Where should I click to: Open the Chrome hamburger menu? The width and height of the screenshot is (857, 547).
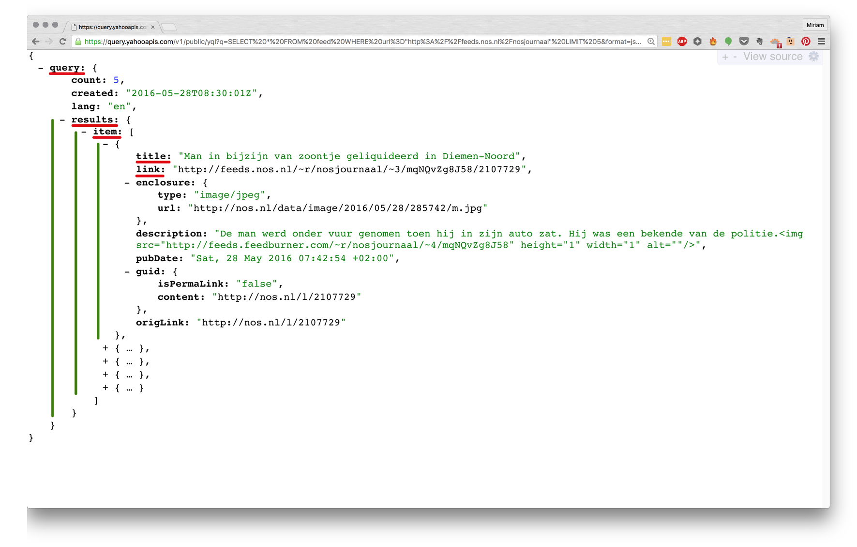click(821, 42)
